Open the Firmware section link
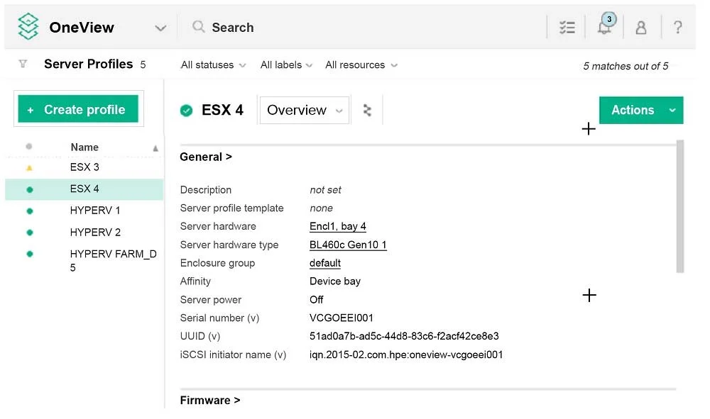Screen dimensions: 710x419 tap(209, 401)
